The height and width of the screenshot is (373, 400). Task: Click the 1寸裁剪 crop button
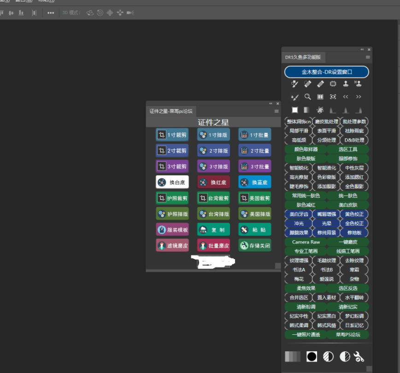172,135
